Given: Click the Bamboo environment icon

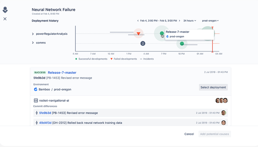Looking at the screenshot, I should [x=36, y=89].
